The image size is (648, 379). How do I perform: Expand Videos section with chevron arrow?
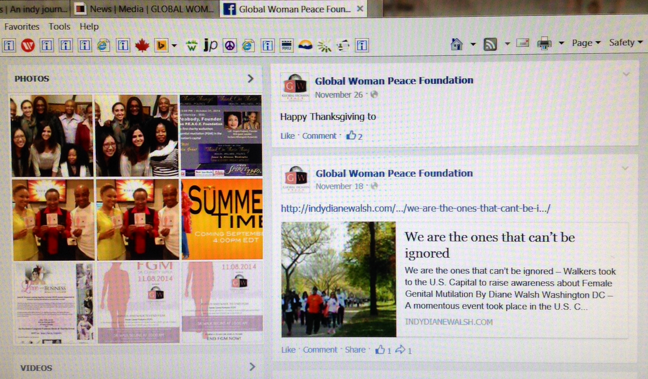coord(252,367)
